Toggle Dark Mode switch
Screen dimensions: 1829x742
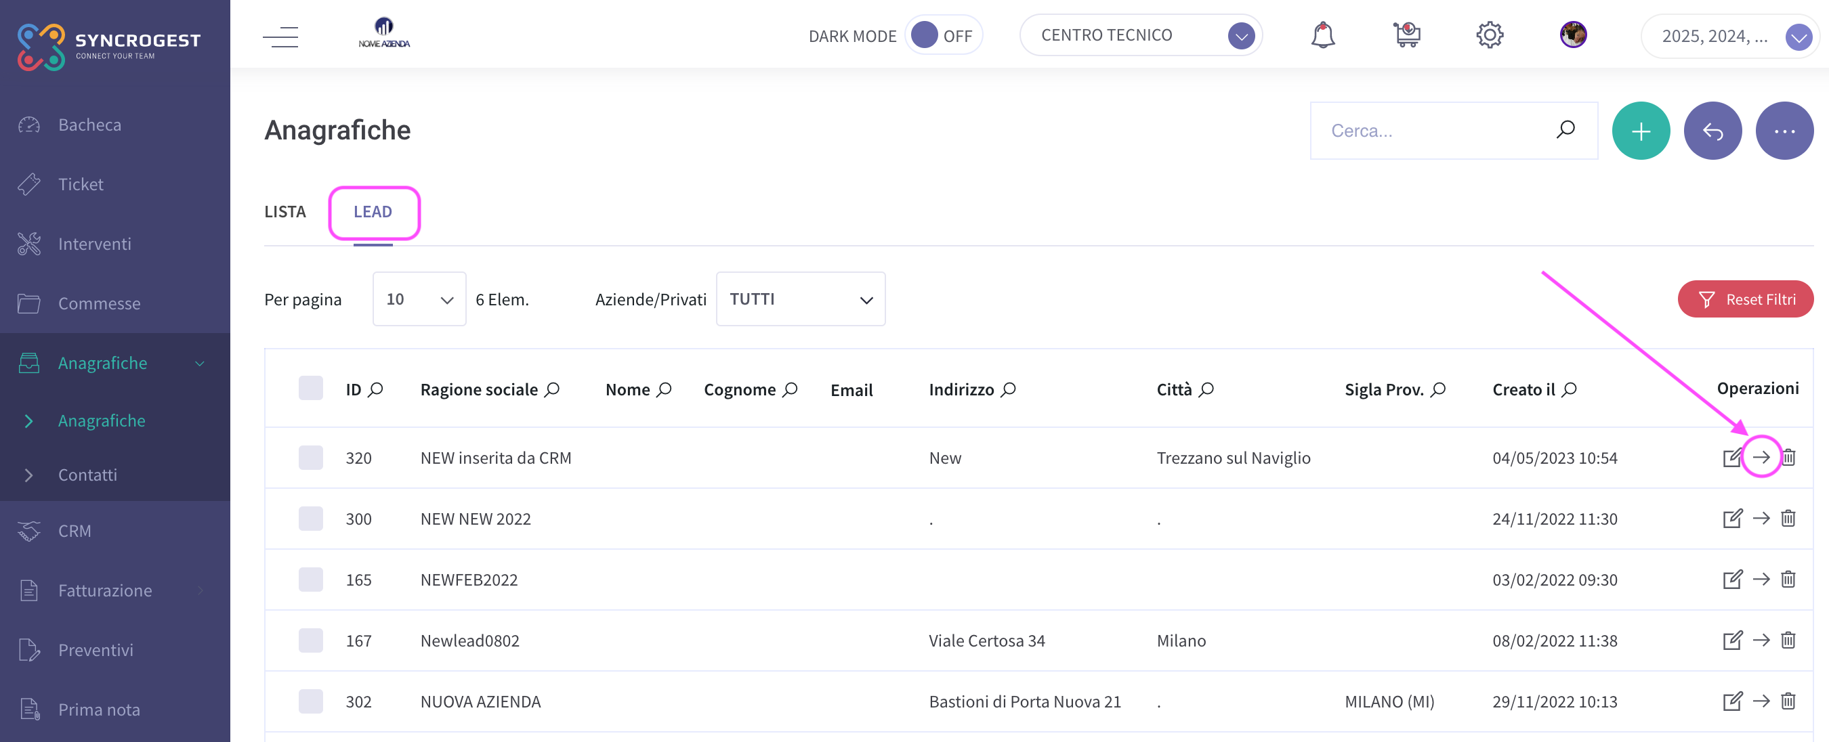[943, 35]
